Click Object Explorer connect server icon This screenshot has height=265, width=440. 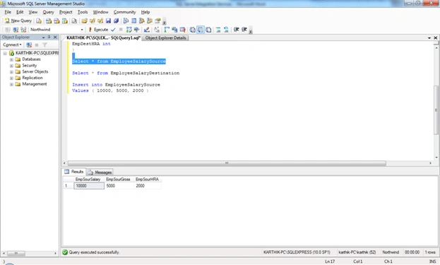(29, 45)
